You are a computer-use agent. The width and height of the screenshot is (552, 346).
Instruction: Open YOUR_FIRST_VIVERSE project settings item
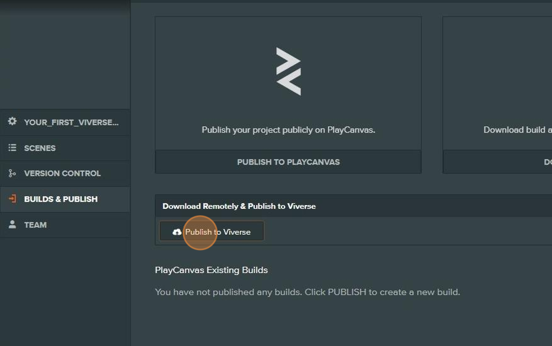(71, 122)
